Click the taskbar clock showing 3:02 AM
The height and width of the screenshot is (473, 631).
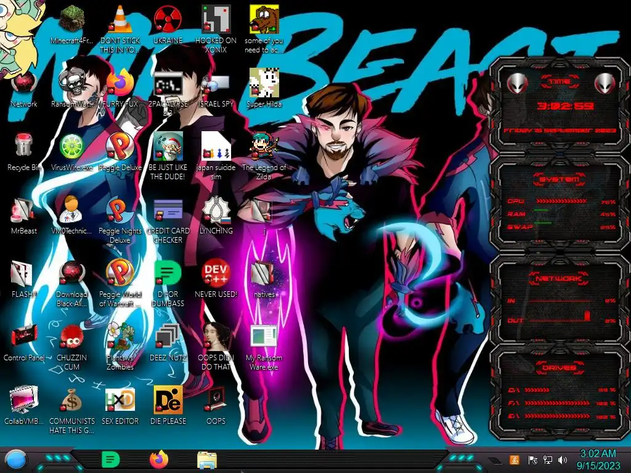coord(598,459)
